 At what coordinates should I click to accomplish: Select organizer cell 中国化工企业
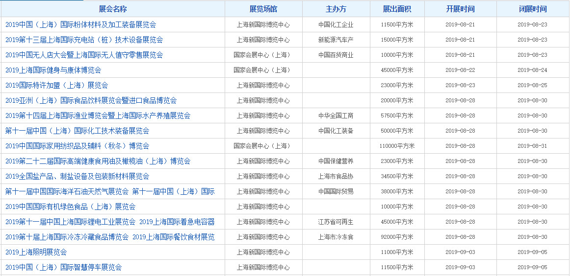point(336,24)
